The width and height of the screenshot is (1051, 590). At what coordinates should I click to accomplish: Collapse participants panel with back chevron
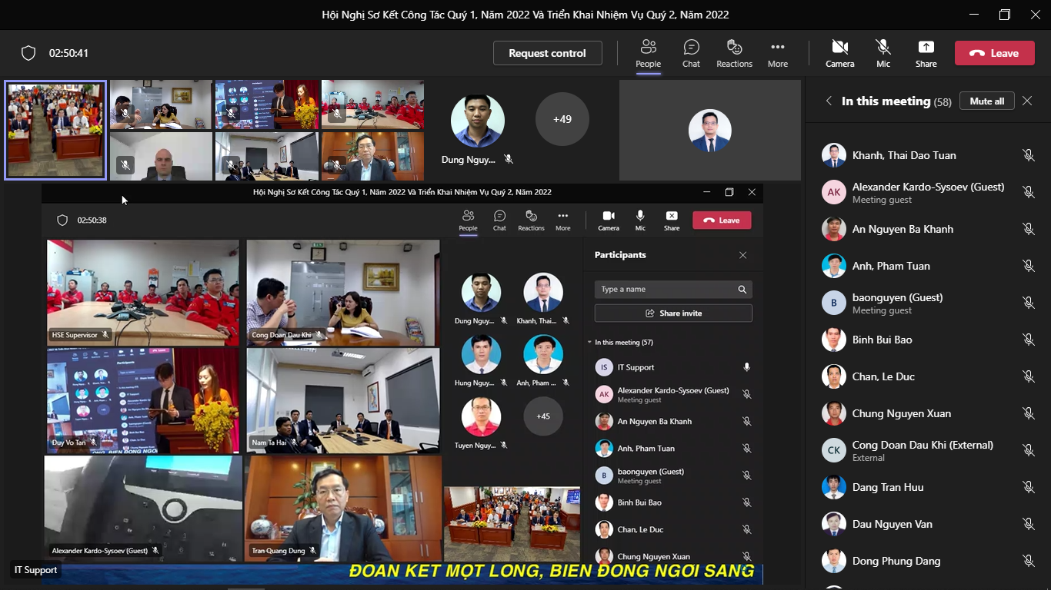pyautogui.click(x=829, y=101)
